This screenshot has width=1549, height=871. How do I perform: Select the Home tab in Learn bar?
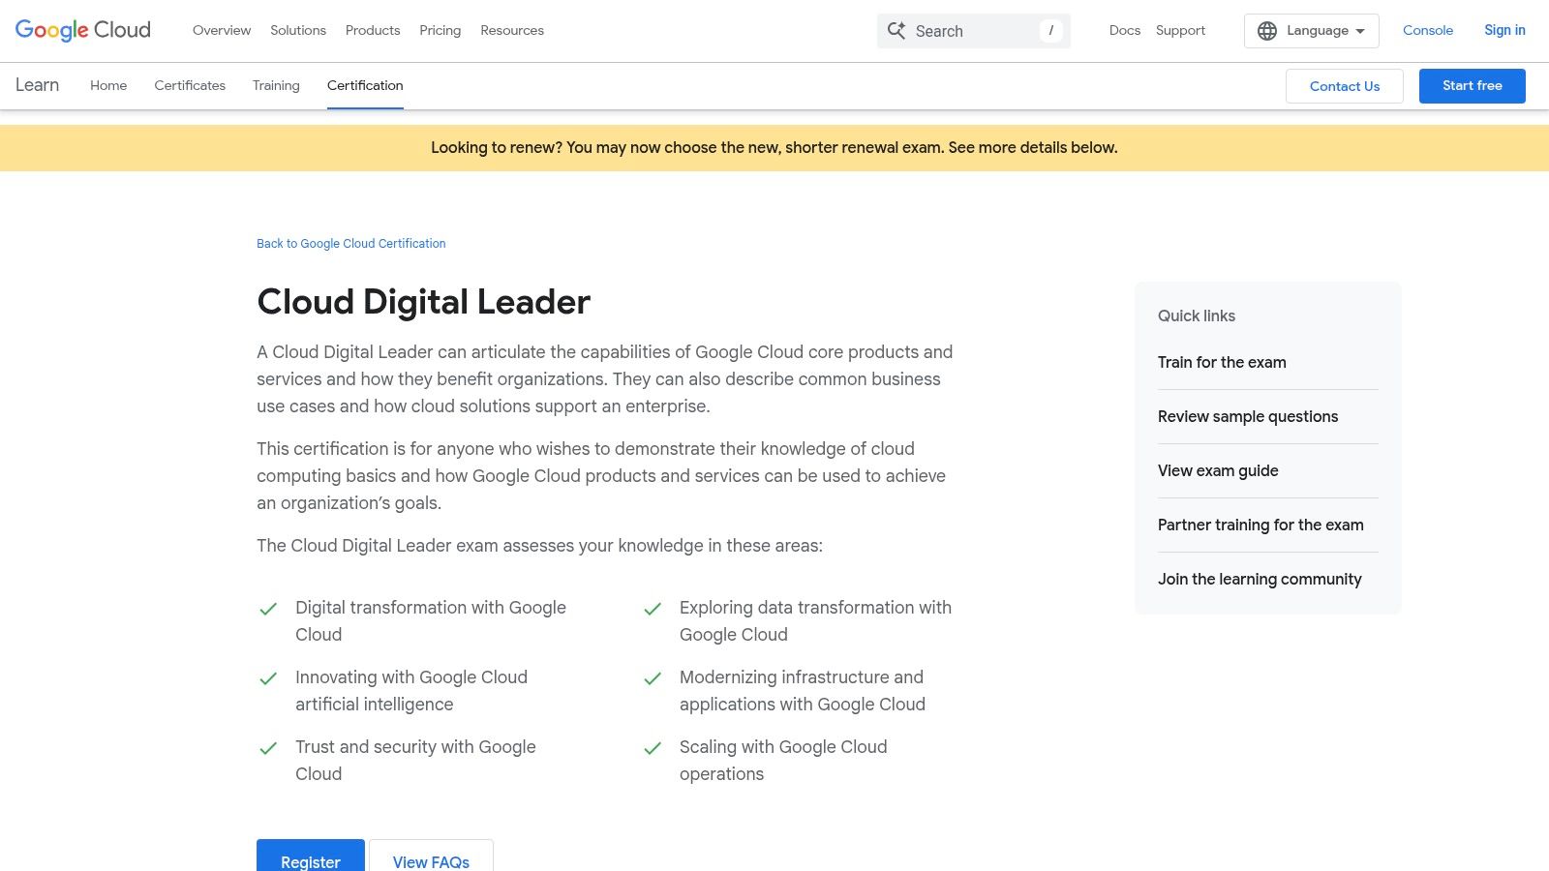(108, 85)
